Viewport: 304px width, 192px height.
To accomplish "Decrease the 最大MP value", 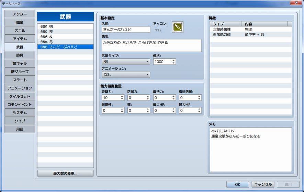I will pyautogui.click(x=199, y=112).
